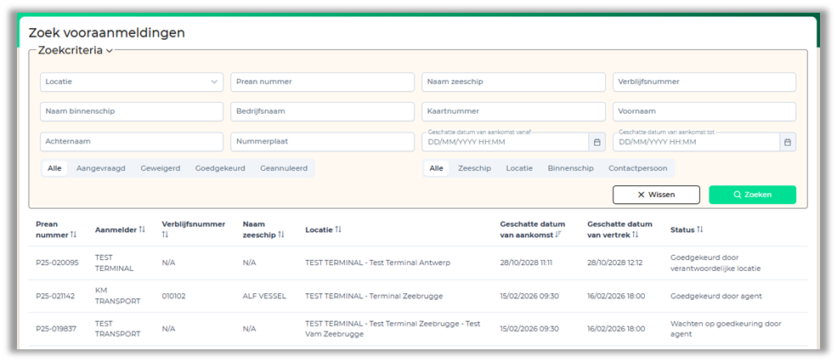The height and width of the screenshot is (362, 837).
Task: Sort by Geschatte datum van aankomst
Action: [557, 235]
